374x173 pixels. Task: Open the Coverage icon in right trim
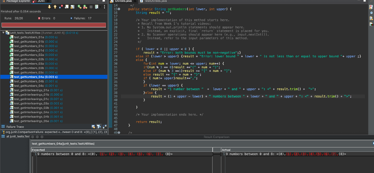(x=371, y=24)
